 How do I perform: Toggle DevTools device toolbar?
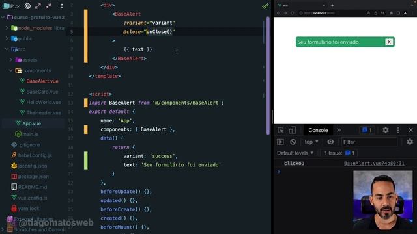point(293,130)
